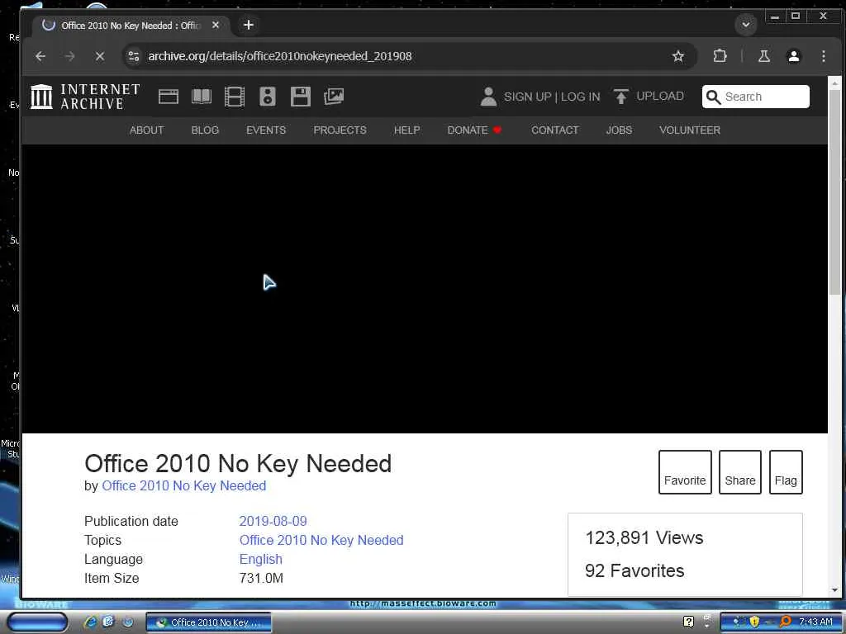The height and width of the screenshot is (634, 846).
Task: Open the browser profile icon
Action: click(794, 56)
